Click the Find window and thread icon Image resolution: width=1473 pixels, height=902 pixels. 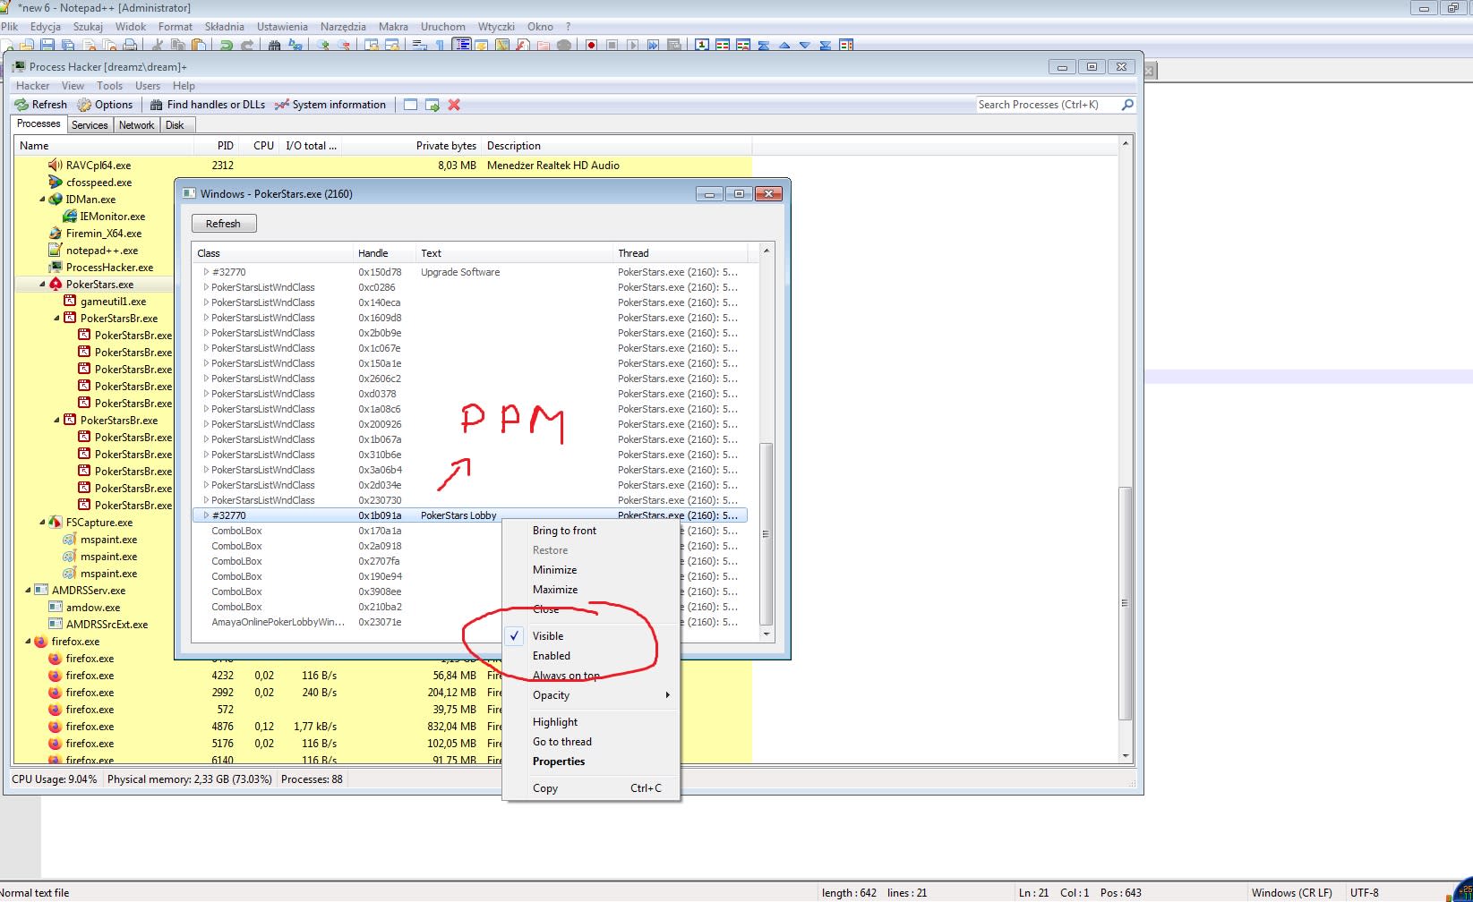(432, 105)
